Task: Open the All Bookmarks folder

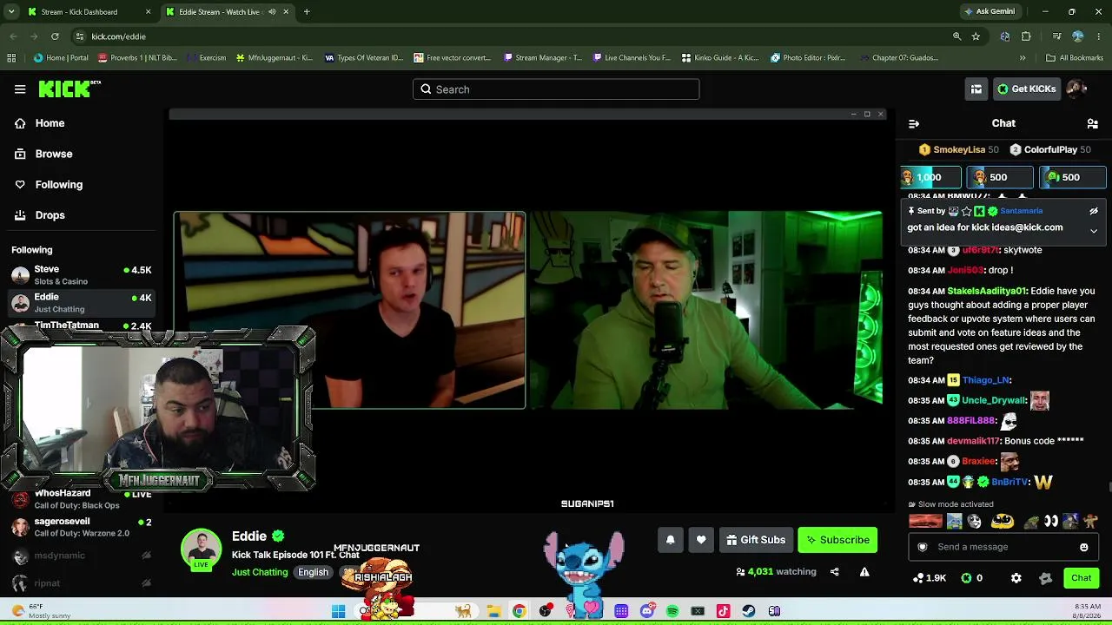Action: tap(1075, 58)
